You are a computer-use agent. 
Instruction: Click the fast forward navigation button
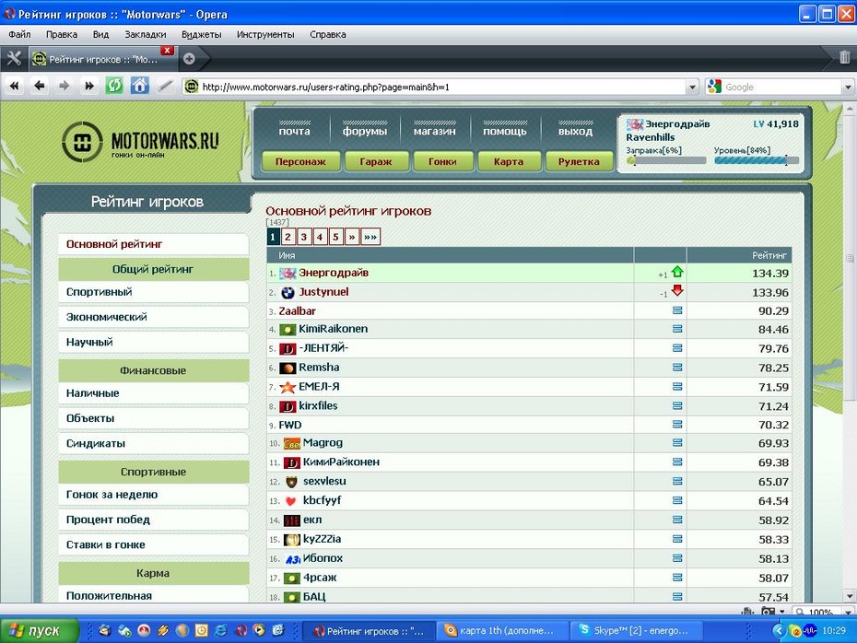[x=89, y=86]
